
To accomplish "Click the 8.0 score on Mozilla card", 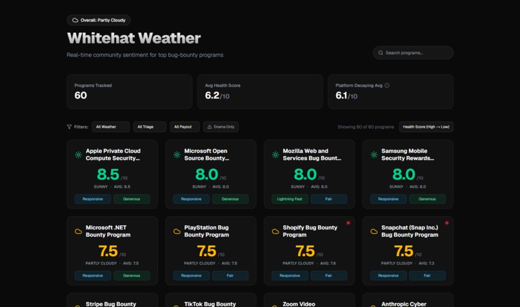I will coord(305,174).
